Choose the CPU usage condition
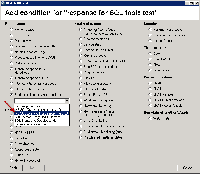200x174 pixels. click(11, 35)
